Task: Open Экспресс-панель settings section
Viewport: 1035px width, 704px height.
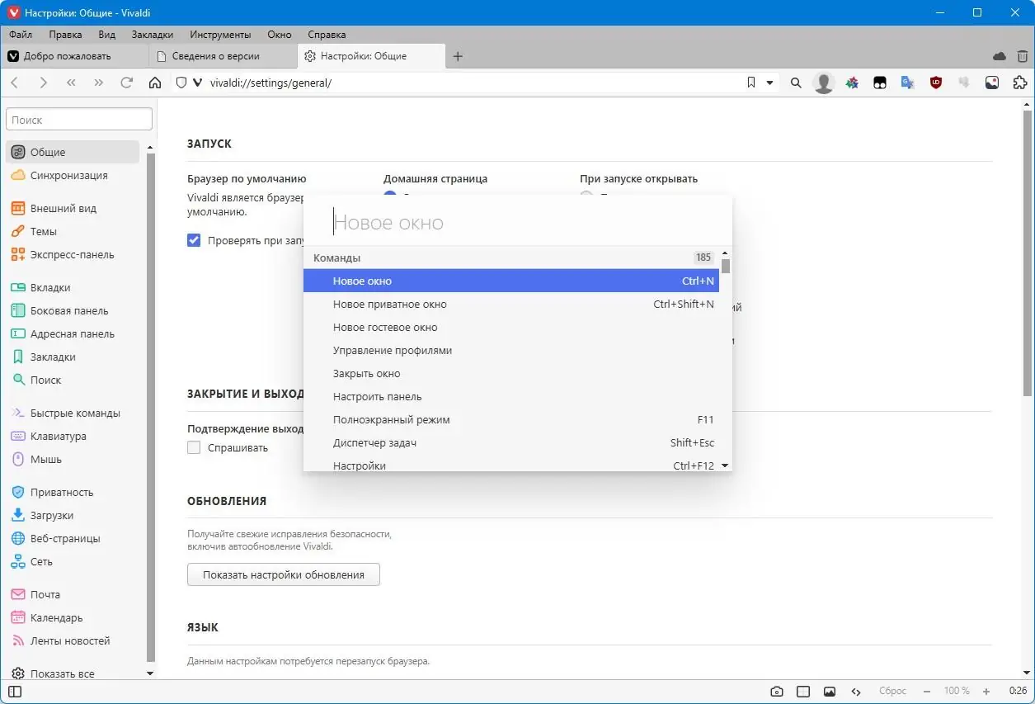Action: (x=73, y=254)
